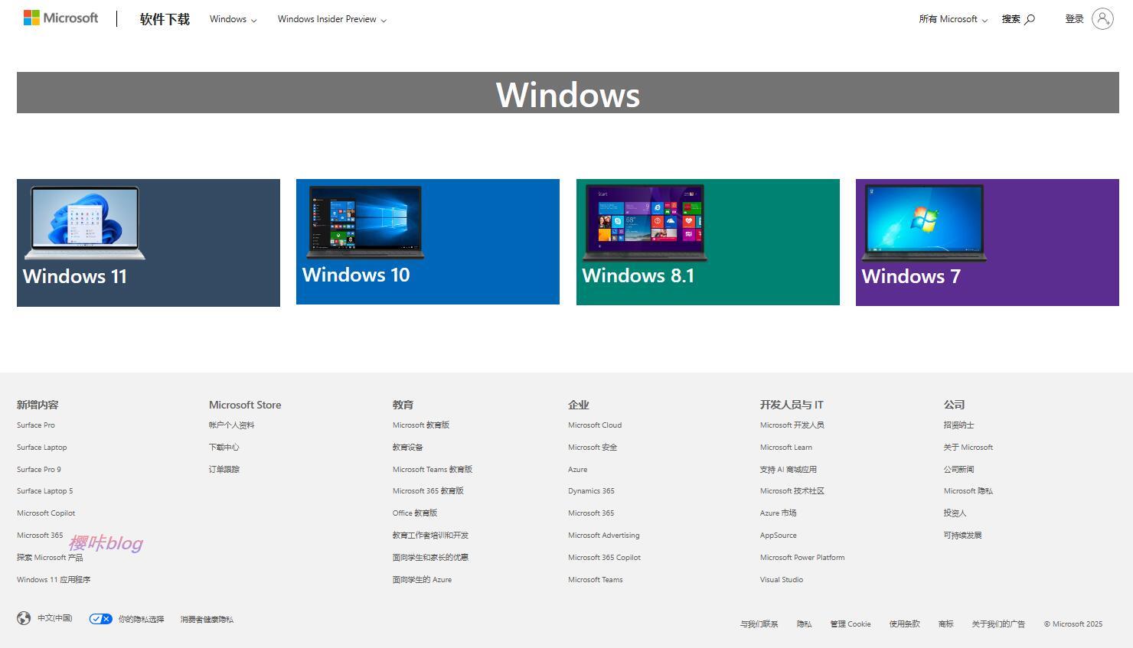Screen dimensions: 1133x648
Task: Open 消费者健康隐私 link
Action: coord(207,620)
